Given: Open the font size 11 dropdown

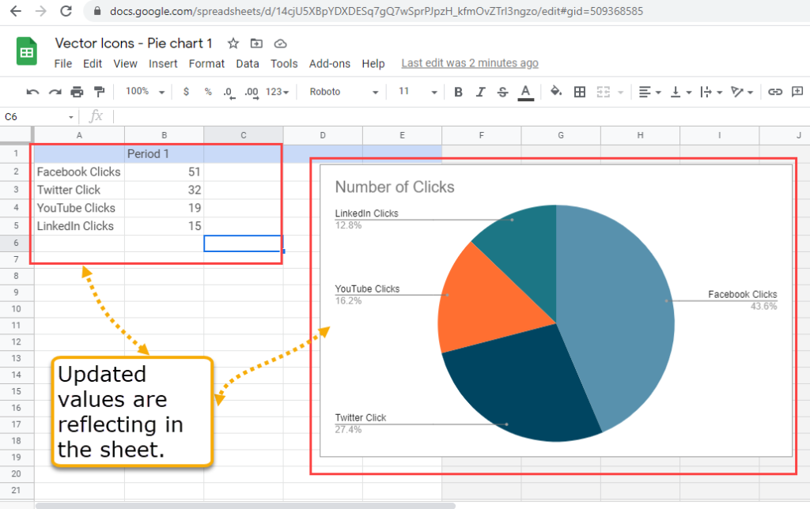Looking at the screenshot, I should coord(418,92).
